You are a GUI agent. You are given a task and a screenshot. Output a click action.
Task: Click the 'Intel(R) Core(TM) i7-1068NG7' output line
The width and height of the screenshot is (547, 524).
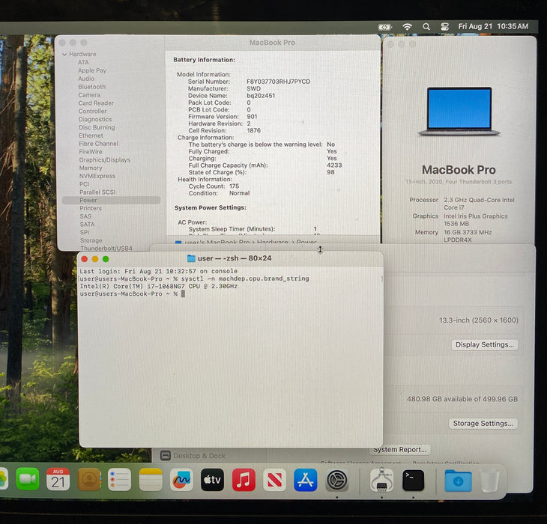(159, 286)
